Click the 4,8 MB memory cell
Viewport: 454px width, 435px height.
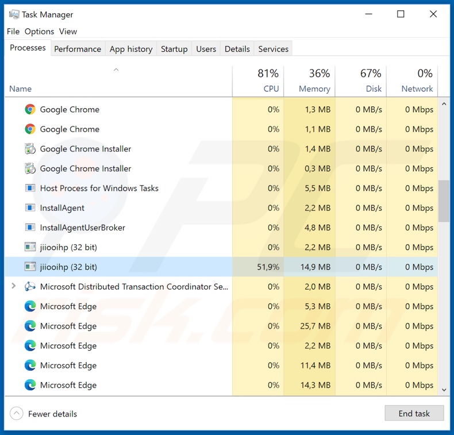click(x=310, y=228)
